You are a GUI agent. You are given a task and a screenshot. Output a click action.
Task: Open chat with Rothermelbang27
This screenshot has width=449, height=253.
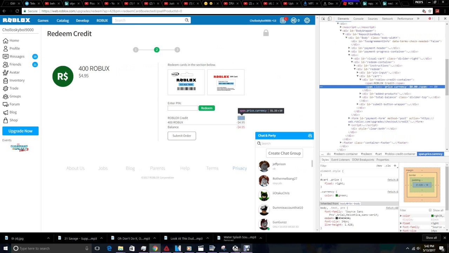[284, 181]
